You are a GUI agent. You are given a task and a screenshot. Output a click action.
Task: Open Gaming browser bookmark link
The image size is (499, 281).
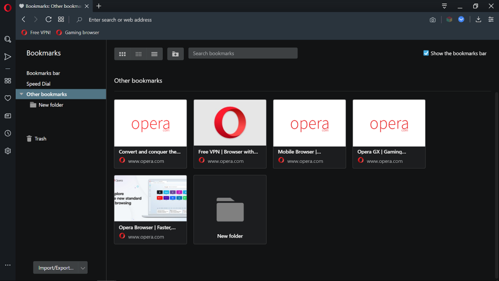click(x=78, y=33)
